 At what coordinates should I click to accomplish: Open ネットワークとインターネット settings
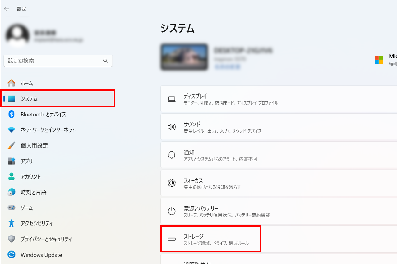point(58,130)
